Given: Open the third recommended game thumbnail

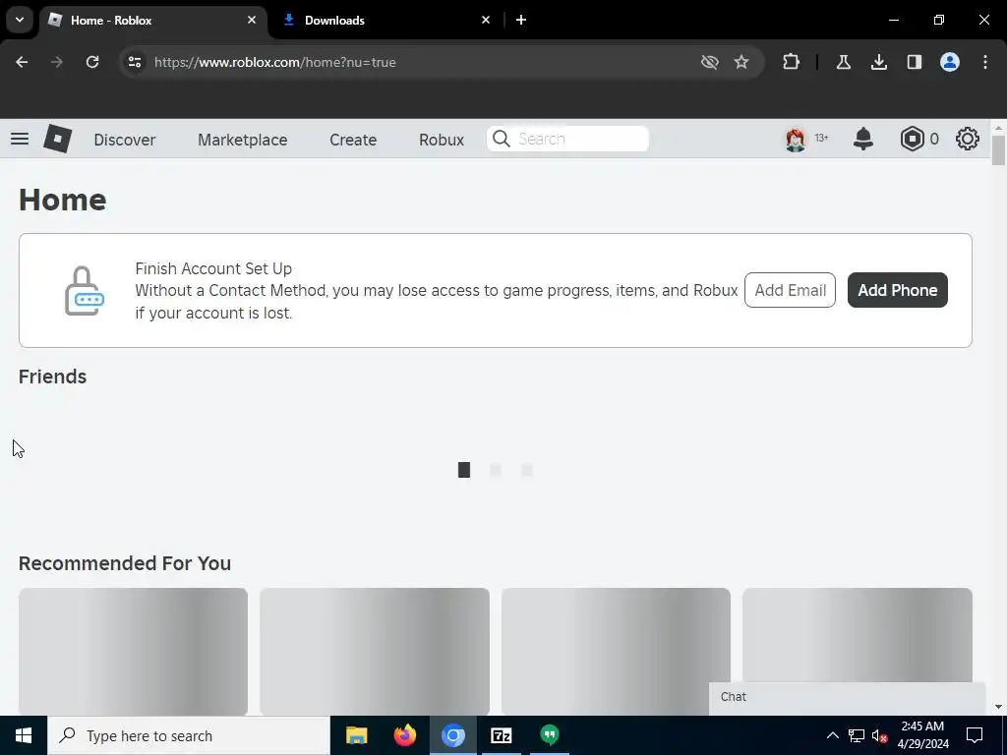Looking at the screenshot, I should click(x=616, y=651).
